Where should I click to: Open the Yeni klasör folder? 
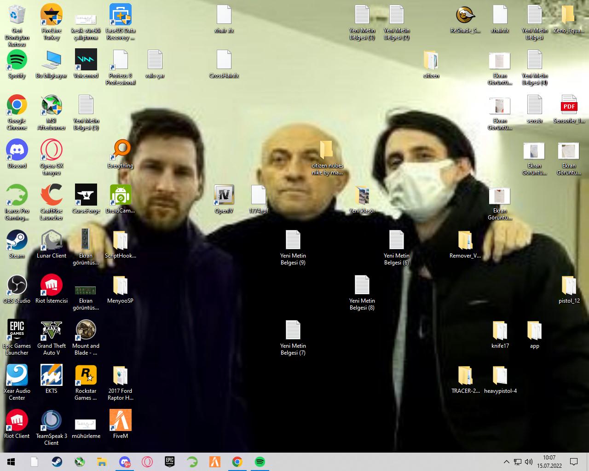click(x=362, y=199)
